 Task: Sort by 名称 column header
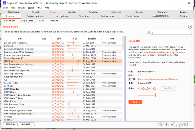20,39
